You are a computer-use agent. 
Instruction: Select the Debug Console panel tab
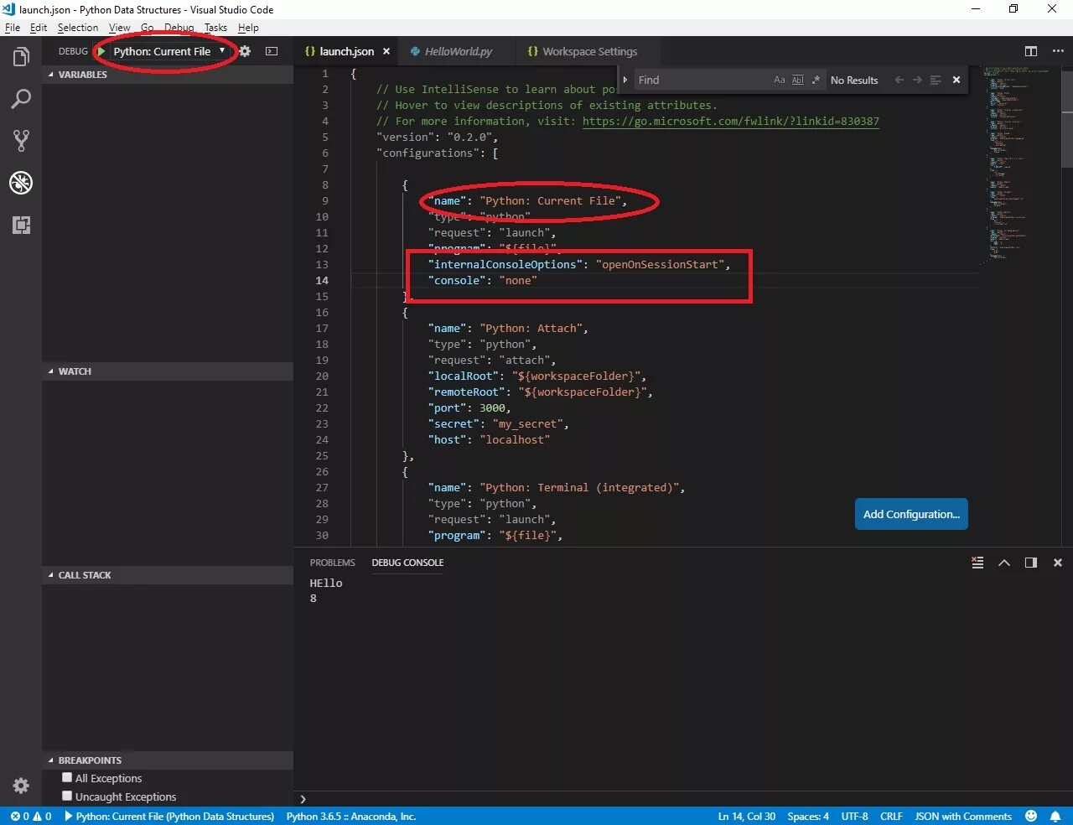click(x=407, y=563)
